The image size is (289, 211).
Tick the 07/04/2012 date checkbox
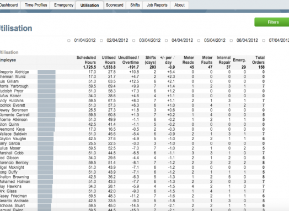point(264,41)
